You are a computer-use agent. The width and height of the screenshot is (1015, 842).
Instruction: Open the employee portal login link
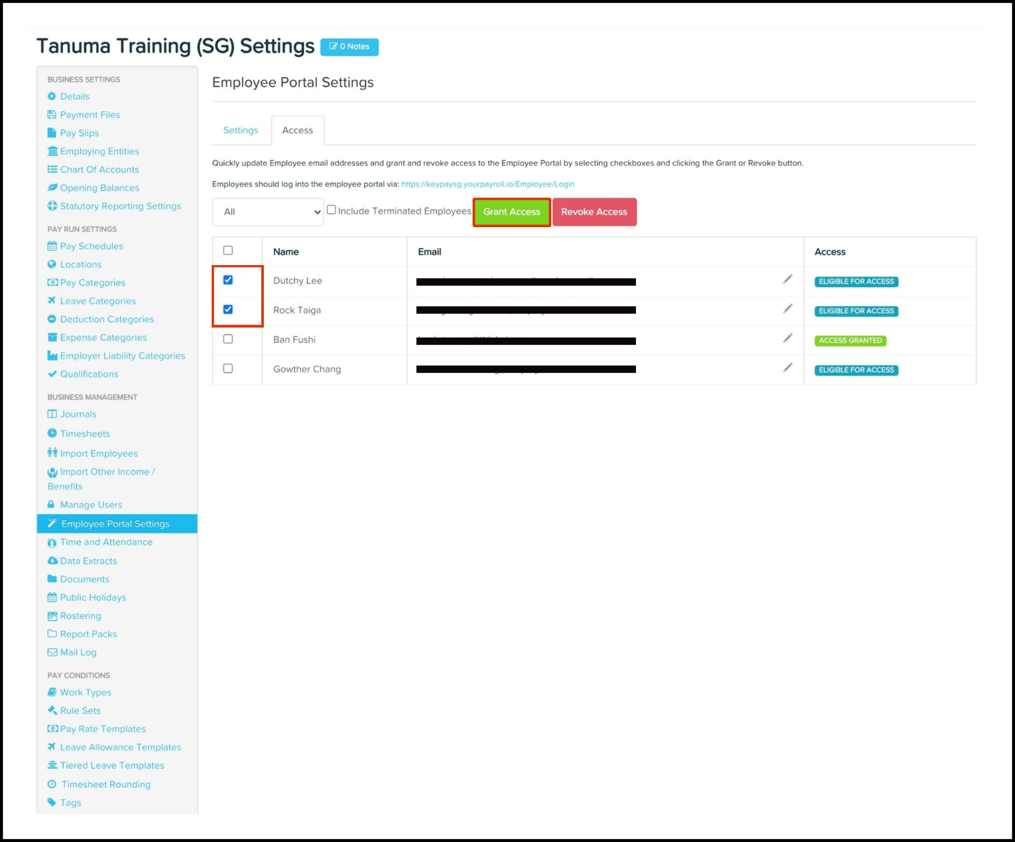tap(487, 184)
